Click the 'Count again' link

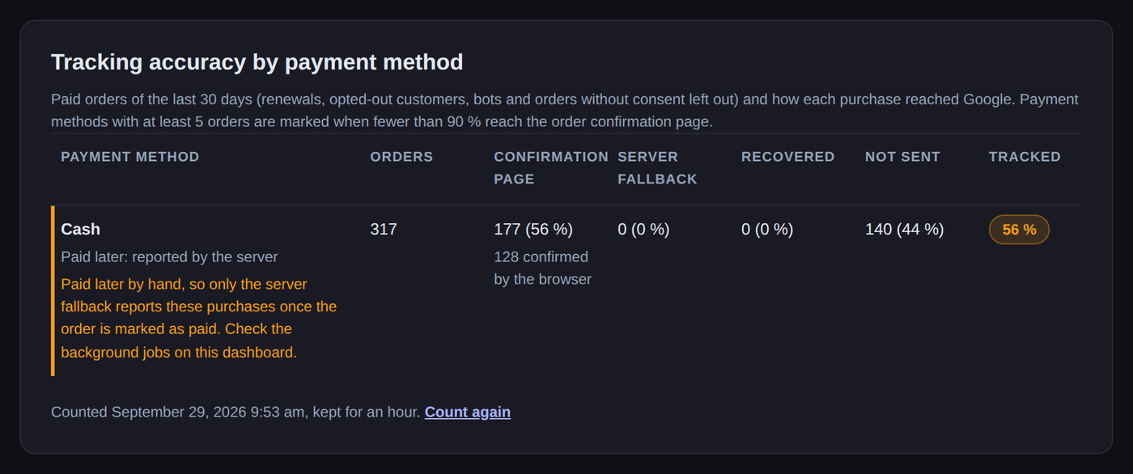click(468, 412)
